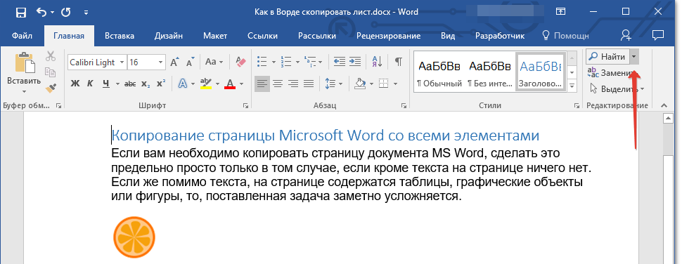Toggle bold Ж formatting

pos(75,84)
